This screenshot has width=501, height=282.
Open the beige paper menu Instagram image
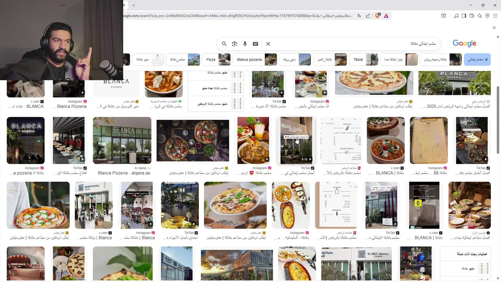[429, 140]
